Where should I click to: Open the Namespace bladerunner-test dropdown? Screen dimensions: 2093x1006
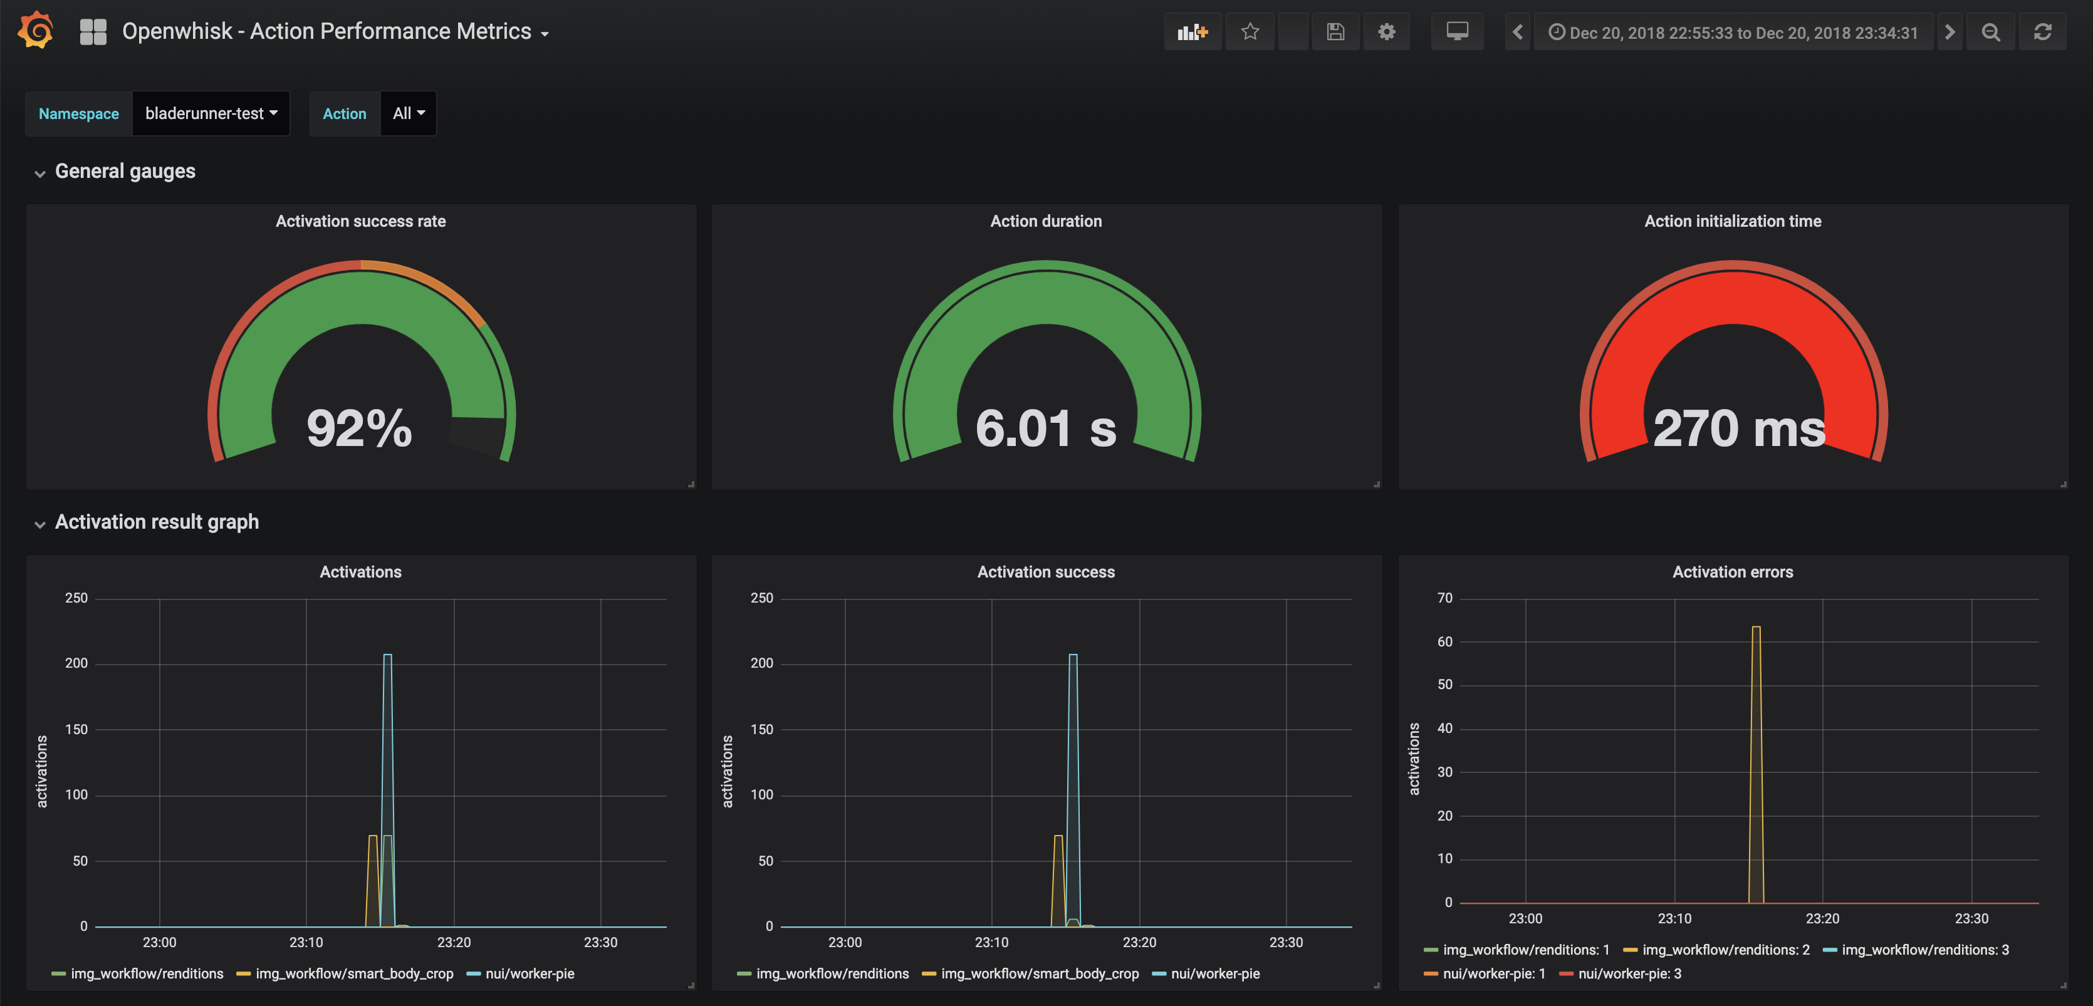coord(211,113)
